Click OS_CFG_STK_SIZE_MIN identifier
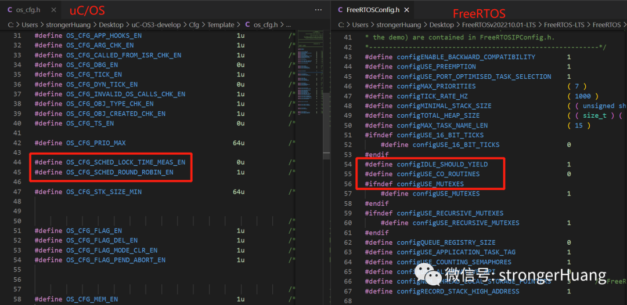The width and height of the screenshot is (627, 305). (x=104, y=192)
